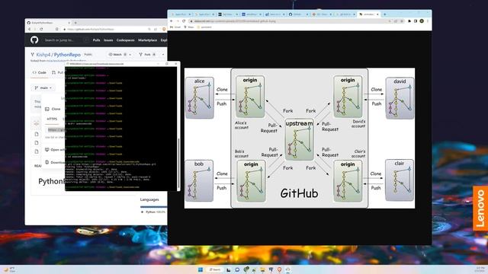Click the taskbar clock and date
The width and height of the screenshot is (488, 274).
[480, 269]
